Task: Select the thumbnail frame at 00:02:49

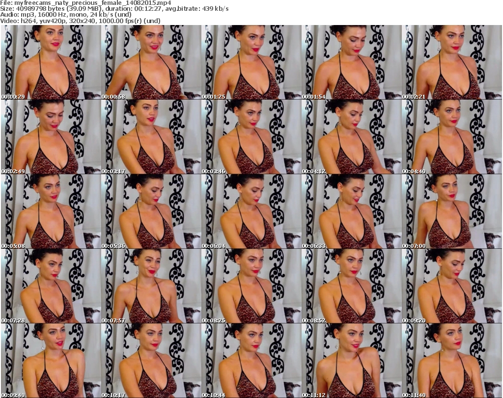Action: point(51,137)
